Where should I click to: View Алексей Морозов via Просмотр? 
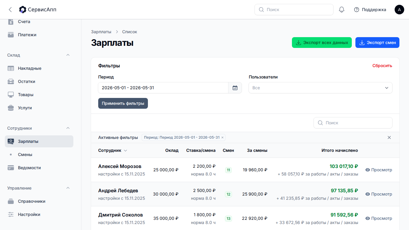click(x=378, y=170)
